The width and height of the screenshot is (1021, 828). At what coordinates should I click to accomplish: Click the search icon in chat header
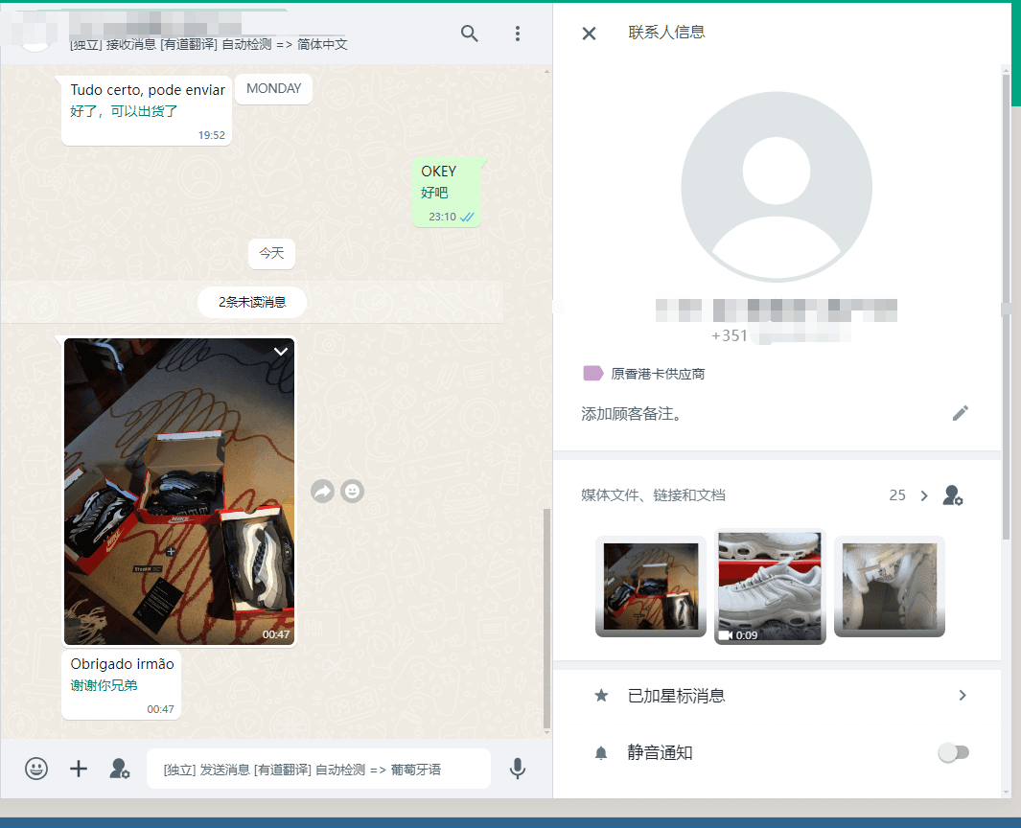pyautogui.click(x=469, y=34)
